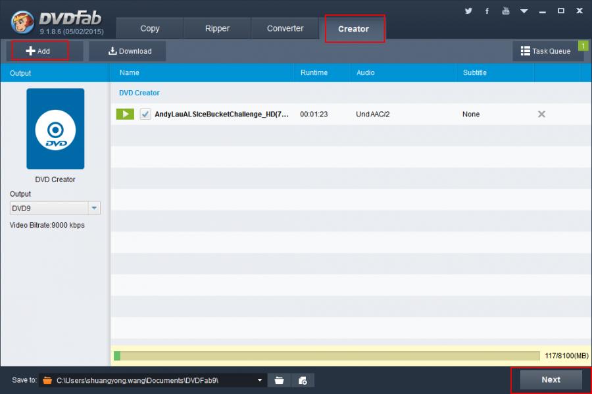Image resolution: width=592 pixels, height=394 pixels.
Task: Open DVDFab Facebook page icon
Action: (487, 11)
